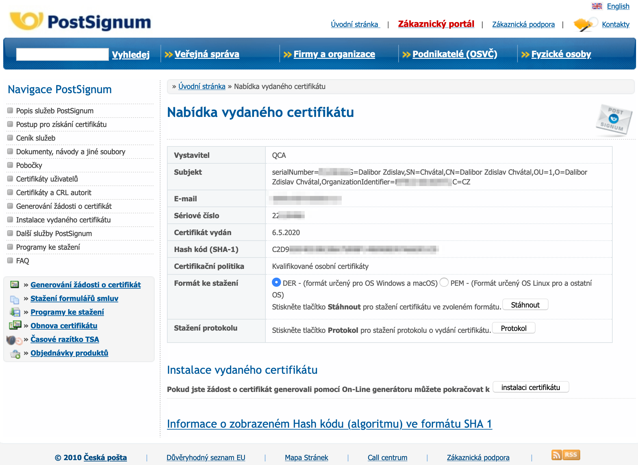The image size is (638, 465).
Task: Open Ceník služeb in sidebar
Action: click(x=36, y=138)
